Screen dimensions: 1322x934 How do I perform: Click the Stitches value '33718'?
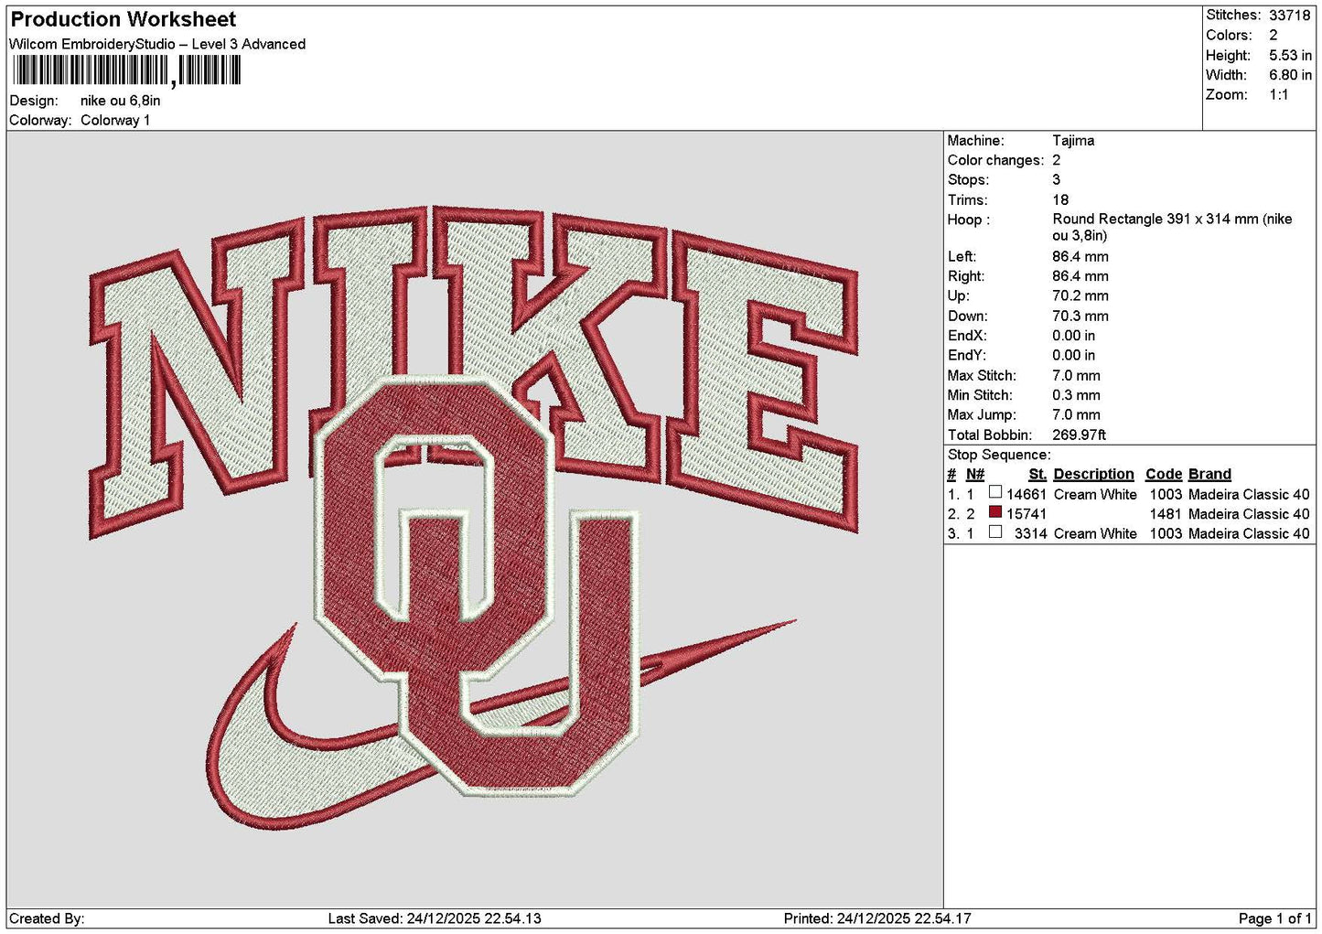1289,16
